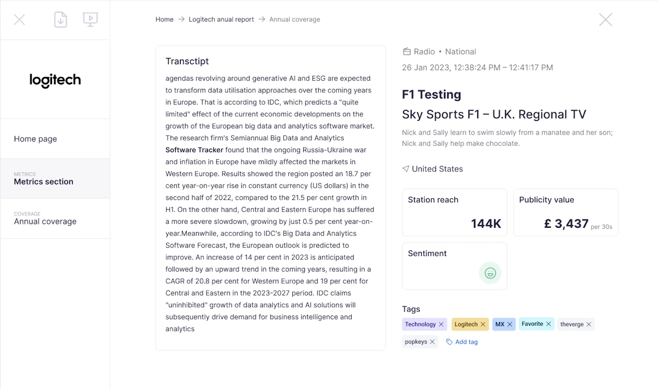This screenshot has height=389, width=658.
Task: Remove the Technology tag
Action: [441, 324]
